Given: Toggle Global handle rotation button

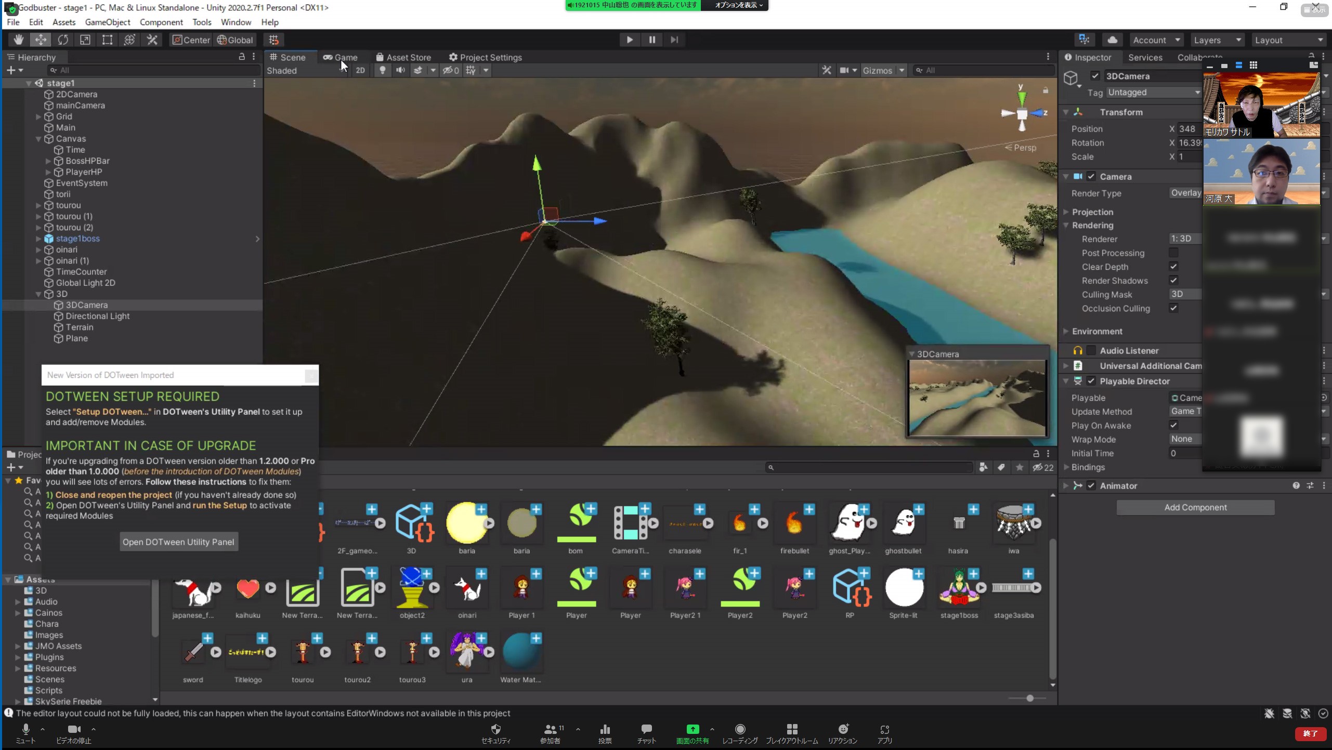Looking at the screenshot, I should tap(235, 40).
